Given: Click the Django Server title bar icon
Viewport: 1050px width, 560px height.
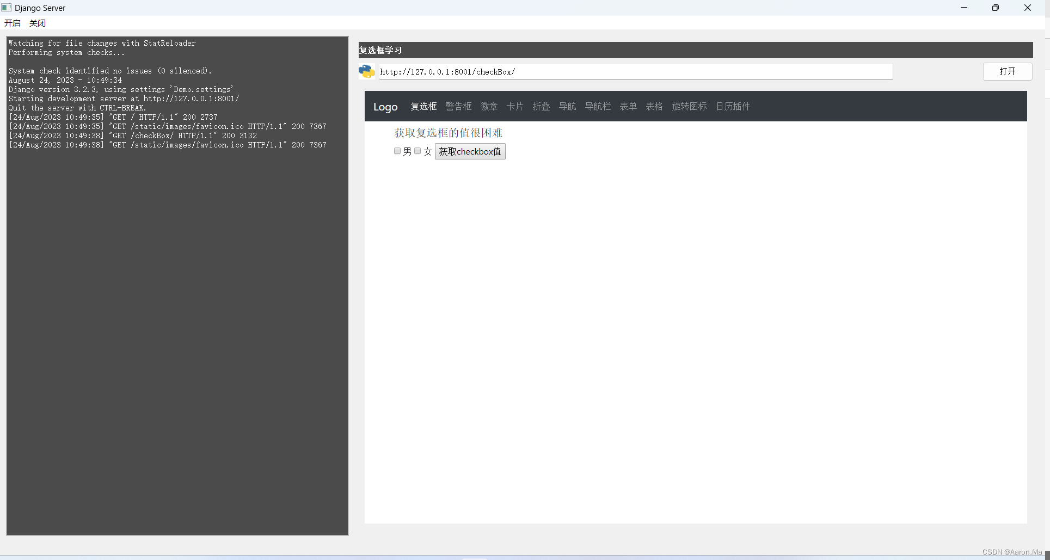Looking at the screenshot, I should 6,8.
